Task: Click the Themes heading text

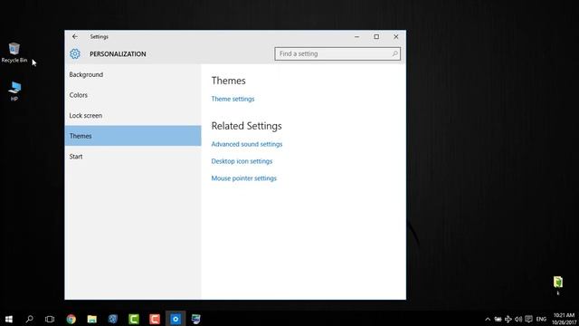Action: (228, 81)
